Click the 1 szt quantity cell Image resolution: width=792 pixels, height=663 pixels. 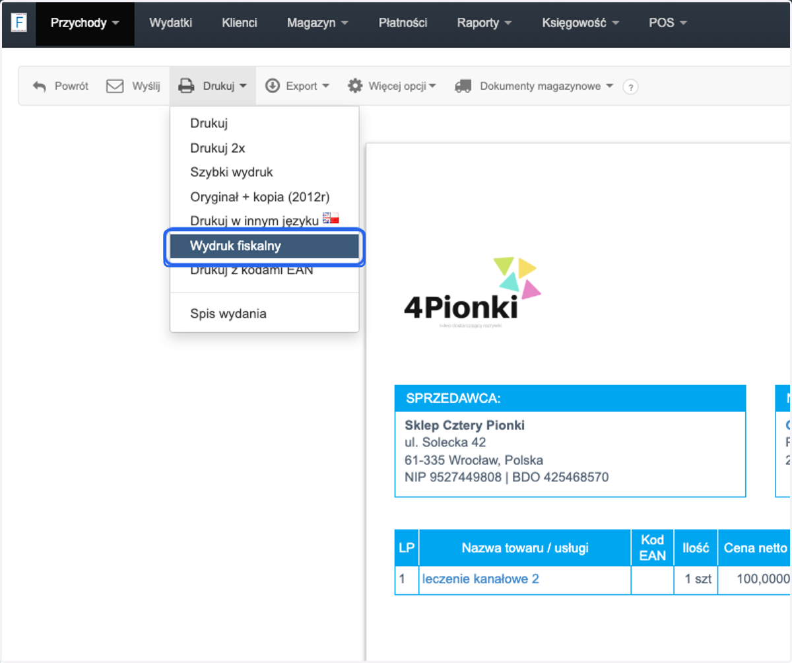coord(696,580)
